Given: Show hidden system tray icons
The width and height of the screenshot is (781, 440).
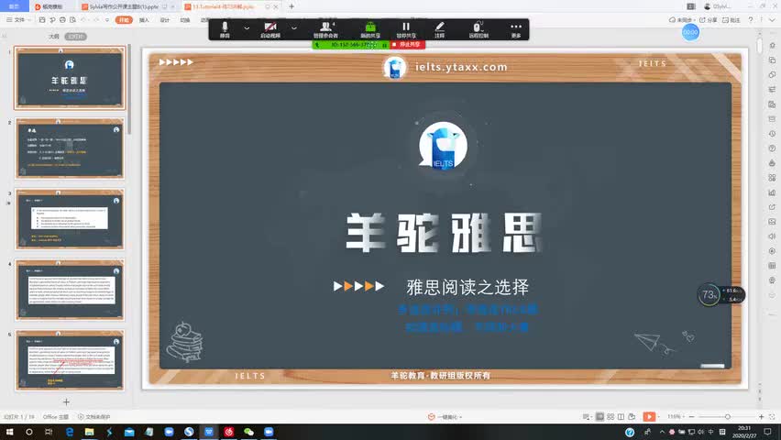Looking at the screenshot, I should click(662, 432).
